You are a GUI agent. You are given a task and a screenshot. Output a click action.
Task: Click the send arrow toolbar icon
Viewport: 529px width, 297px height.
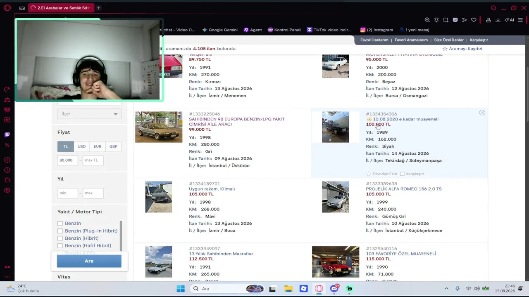tap(465, 20)
